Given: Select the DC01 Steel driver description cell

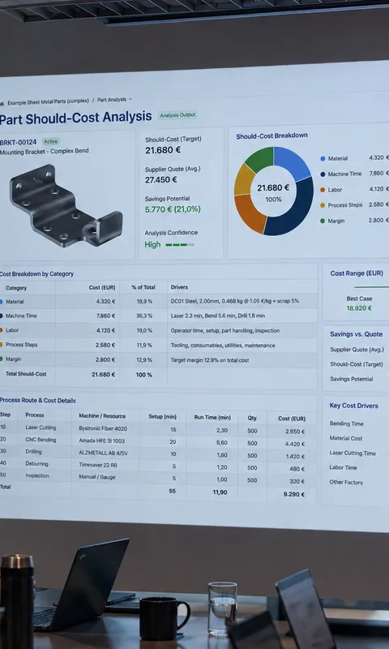Looking at the screenshot, I should click(235, 301).
